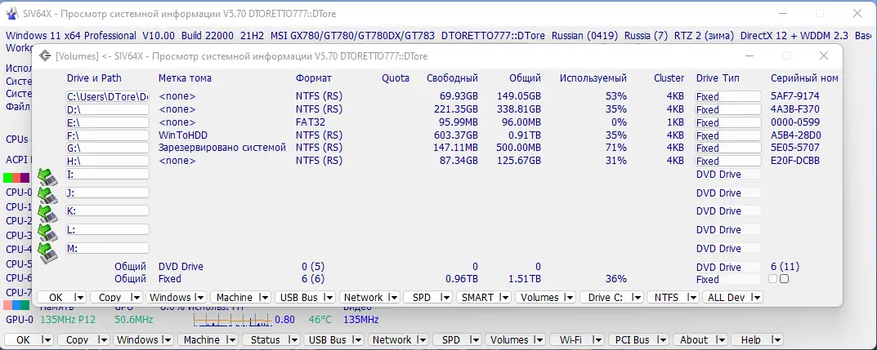Click the SIV64X app icon in main title bar
877x350 pixels.
pos(11,14)
